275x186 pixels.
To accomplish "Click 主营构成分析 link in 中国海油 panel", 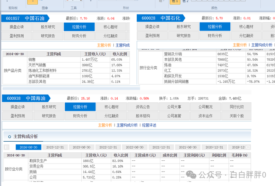I will tap(127, 125).
